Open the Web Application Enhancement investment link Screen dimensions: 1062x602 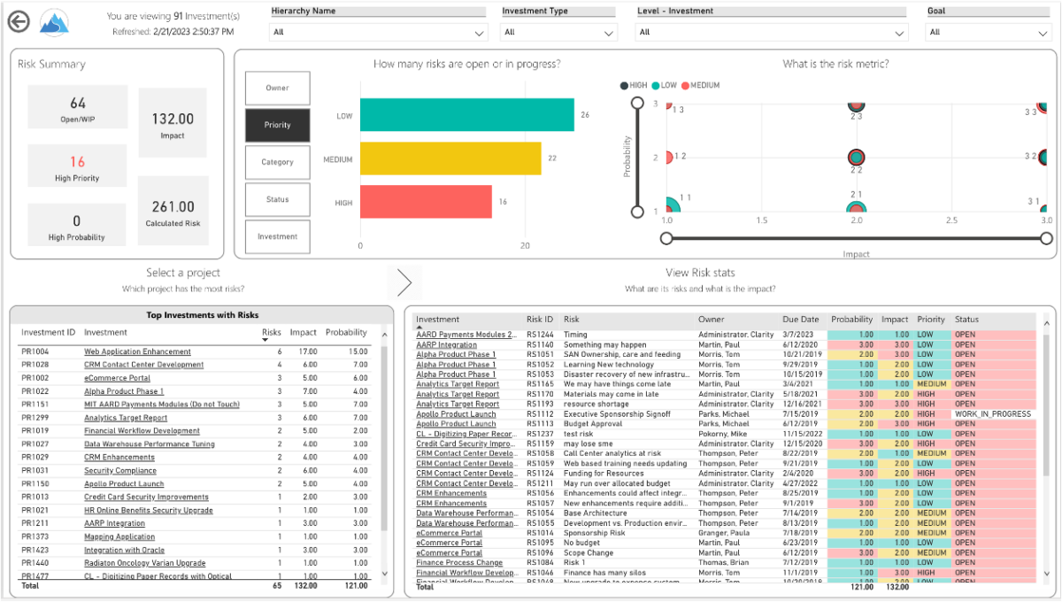click(137, 351)
